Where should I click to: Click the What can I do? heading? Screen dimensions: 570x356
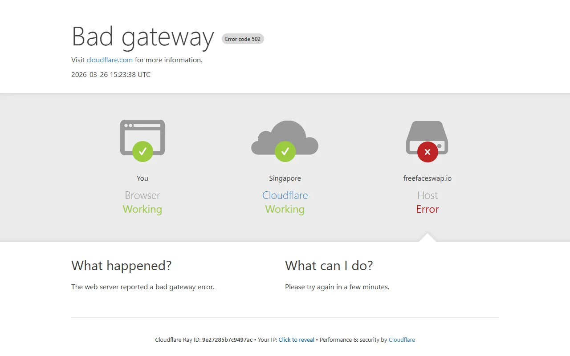[329, 266]
